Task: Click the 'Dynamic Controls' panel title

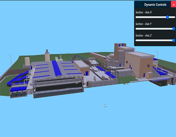Action: pyautogui.click(x=155, y=5)
